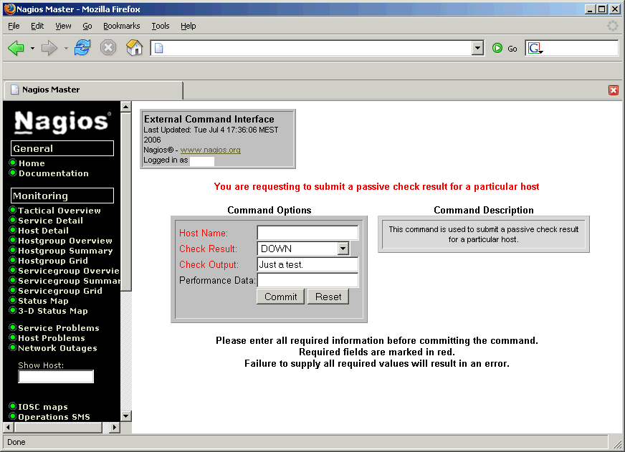Click the green Go button icon
Image resolution: width=625 pixels, height=452 pixels.
pos(497,48)
